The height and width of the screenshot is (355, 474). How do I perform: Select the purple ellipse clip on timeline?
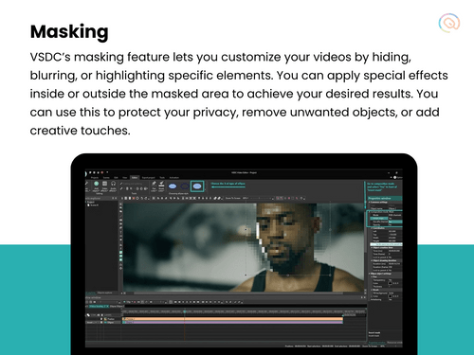[x=232, y=322]
